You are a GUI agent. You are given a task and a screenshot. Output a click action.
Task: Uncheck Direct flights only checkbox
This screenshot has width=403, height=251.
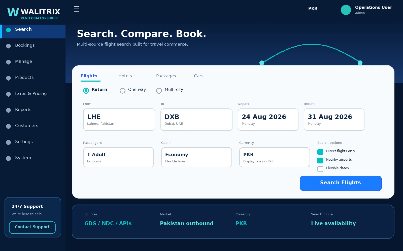[320, 152]
